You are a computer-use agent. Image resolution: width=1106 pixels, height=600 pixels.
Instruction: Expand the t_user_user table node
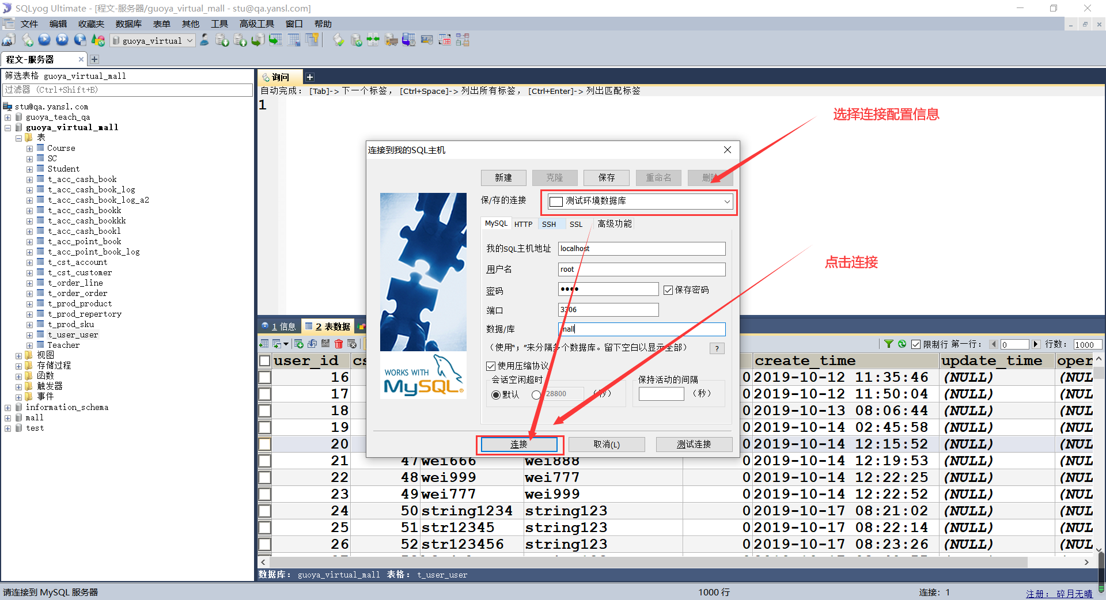coord(29,335)
